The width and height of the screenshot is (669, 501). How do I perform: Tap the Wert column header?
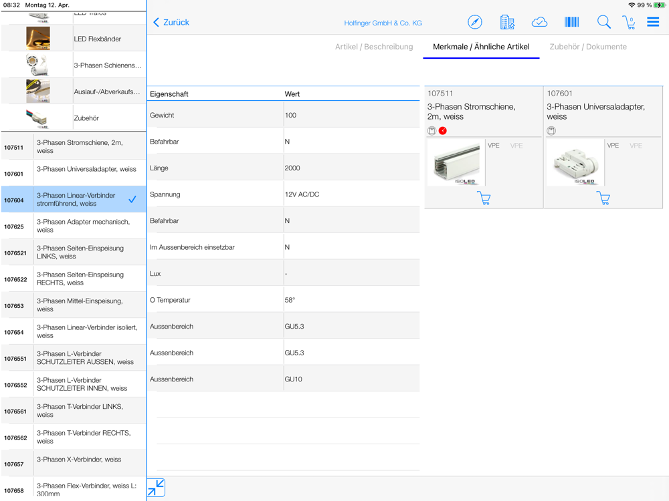coord(292,94)
